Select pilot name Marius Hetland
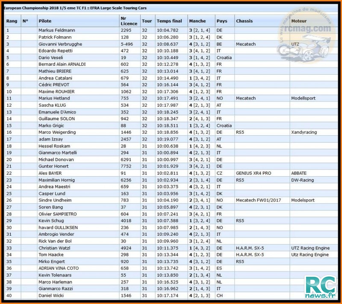Image resolution: width=342 pixels, height=304 pixels. [x=54, y=98]
